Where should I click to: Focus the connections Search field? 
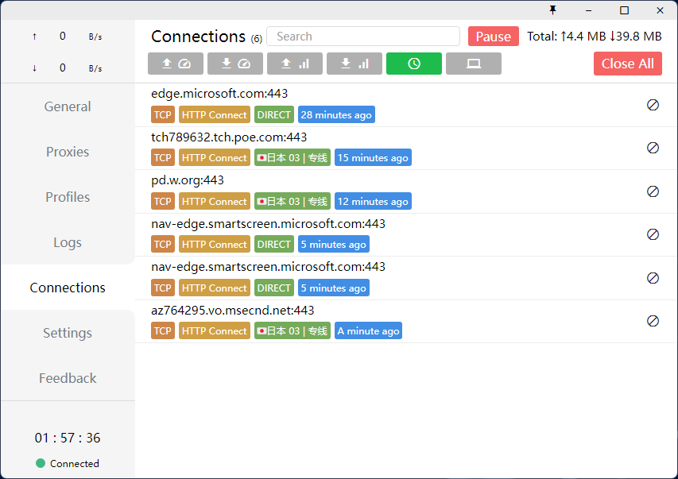(x=363, y=37)
